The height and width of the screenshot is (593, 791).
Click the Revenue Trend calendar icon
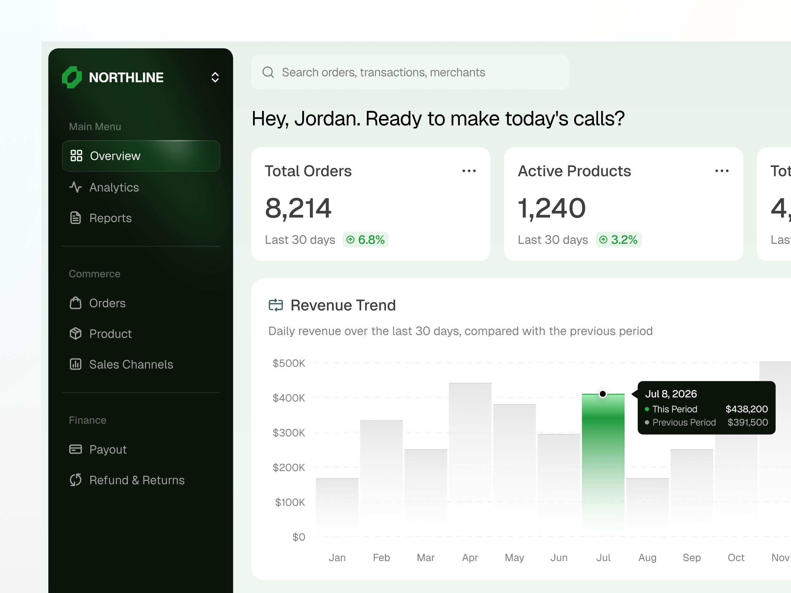(x=276, y=305)
